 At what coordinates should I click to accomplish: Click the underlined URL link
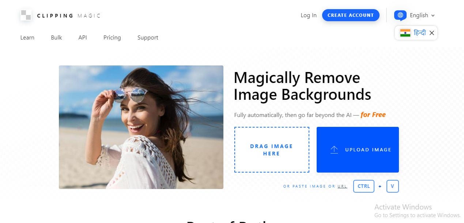[342, 186]
